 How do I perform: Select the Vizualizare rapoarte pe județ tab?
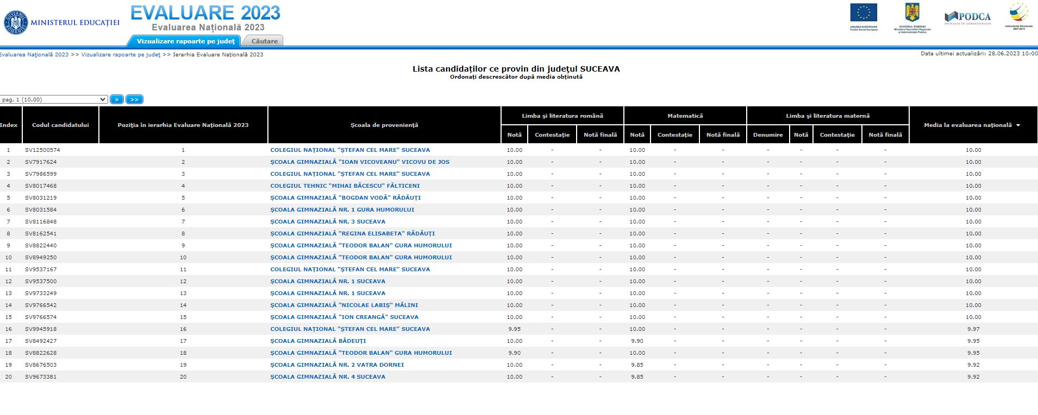coord(186,41)
